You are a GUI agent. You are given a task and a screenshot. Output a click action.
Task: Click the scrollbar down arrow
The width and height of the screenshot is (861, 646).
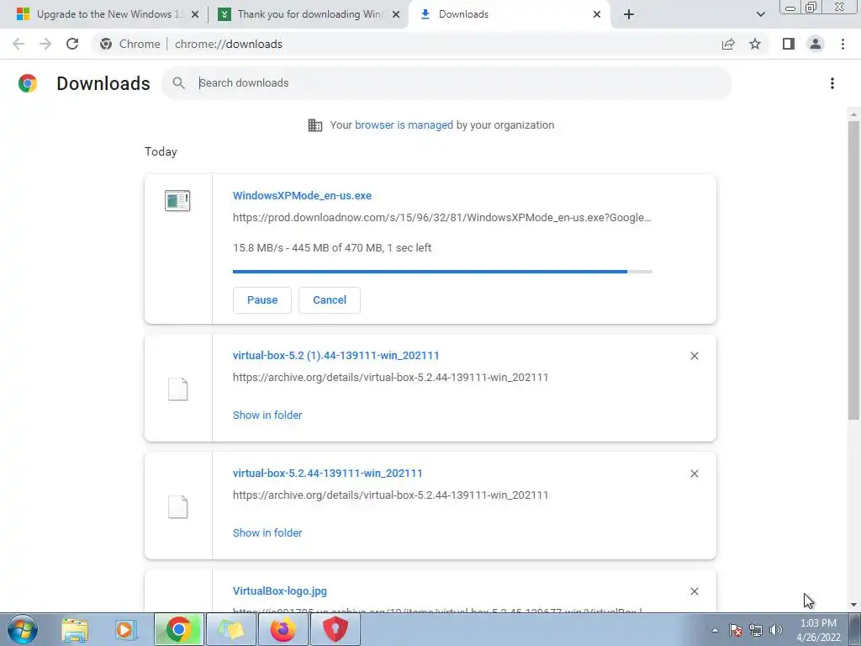point(853,606)
